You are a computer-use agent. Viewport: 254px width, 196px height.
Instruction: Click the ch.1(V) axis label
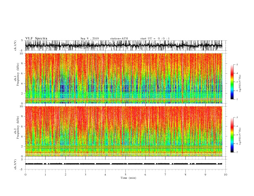15,45
